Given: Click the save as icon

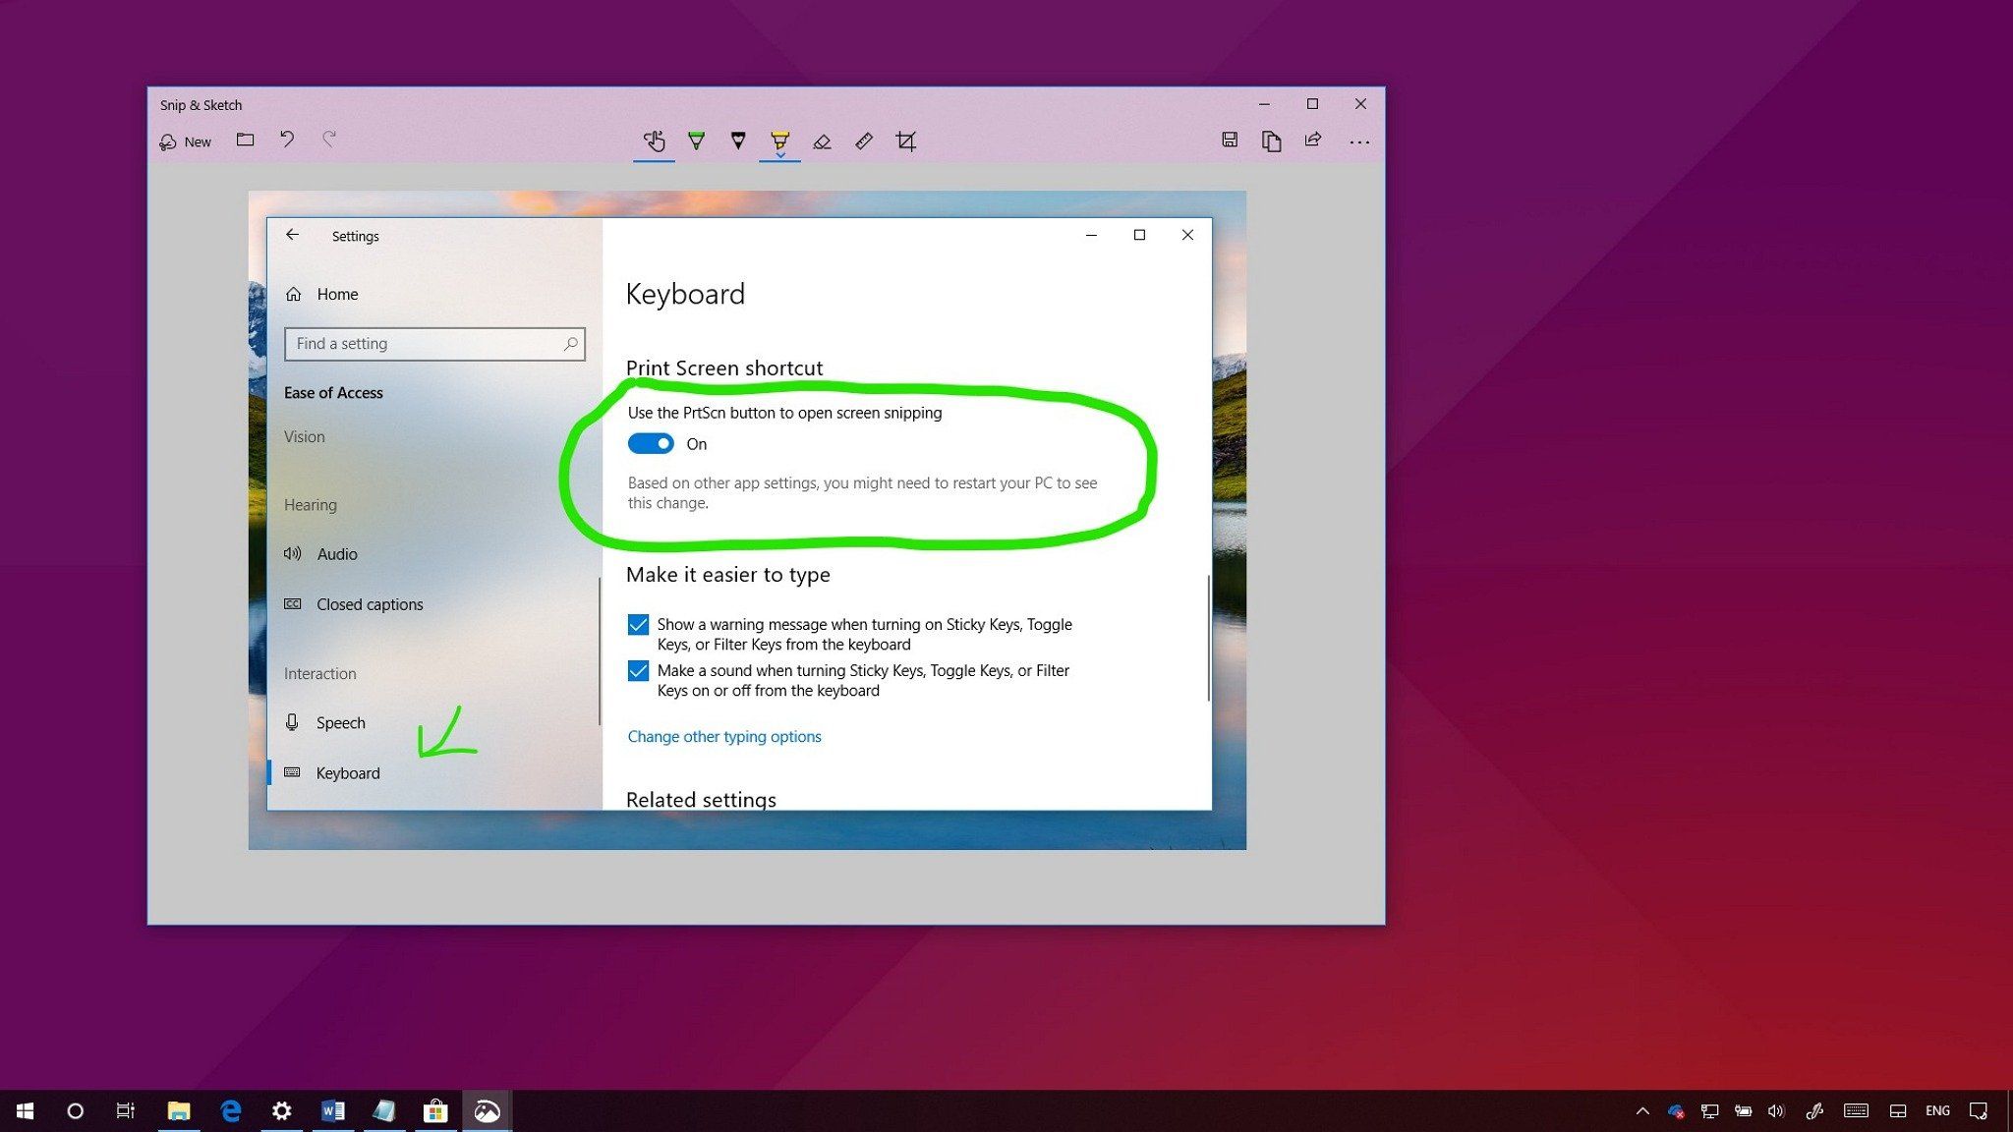Looking at the screenshot, I should [x=1229, y=141].
